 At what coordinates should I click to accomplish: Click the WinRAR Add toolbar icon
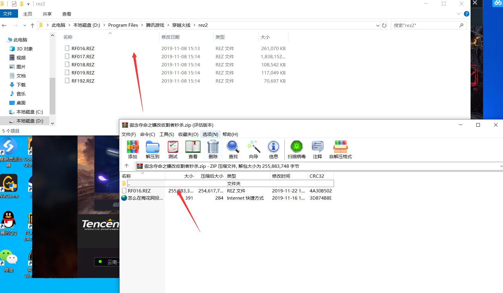[x=133, y=150]
